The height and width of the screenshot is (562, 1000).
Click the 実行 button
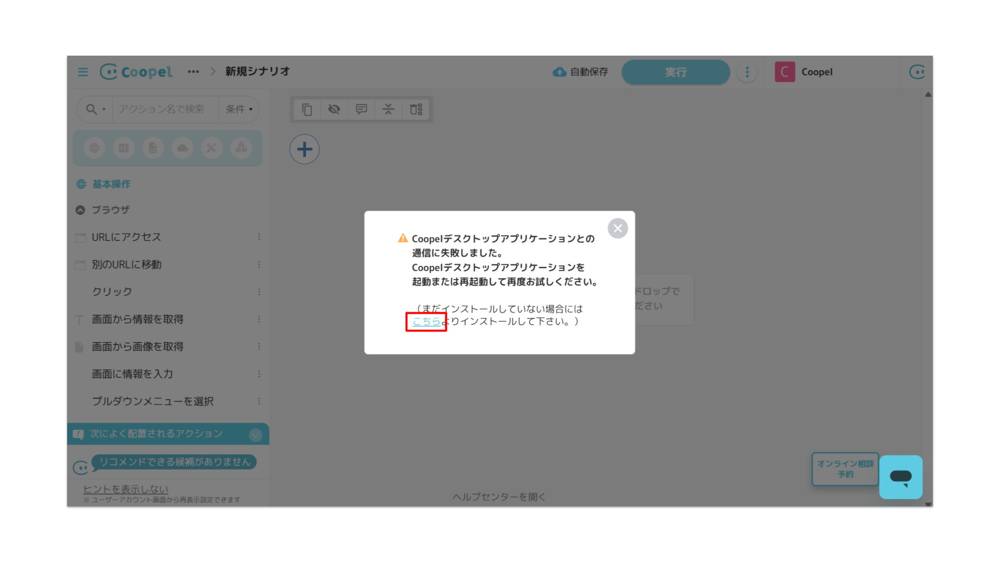click(x=676, y=72)
